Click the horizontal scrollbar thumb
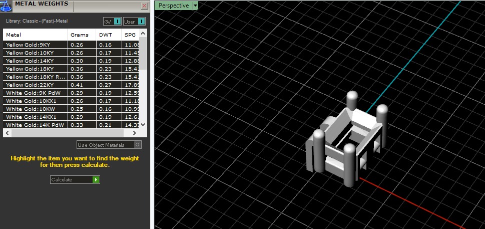The image size is (485, 229). click(x=68, y=133)
